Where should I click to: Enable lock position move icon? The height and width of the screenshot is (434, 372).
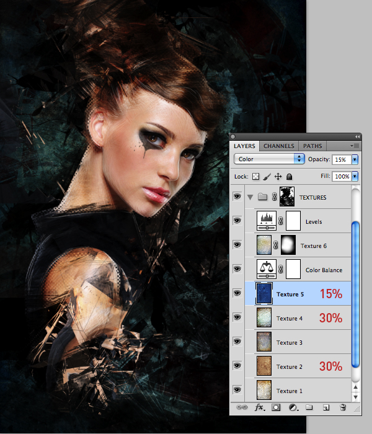278,177
